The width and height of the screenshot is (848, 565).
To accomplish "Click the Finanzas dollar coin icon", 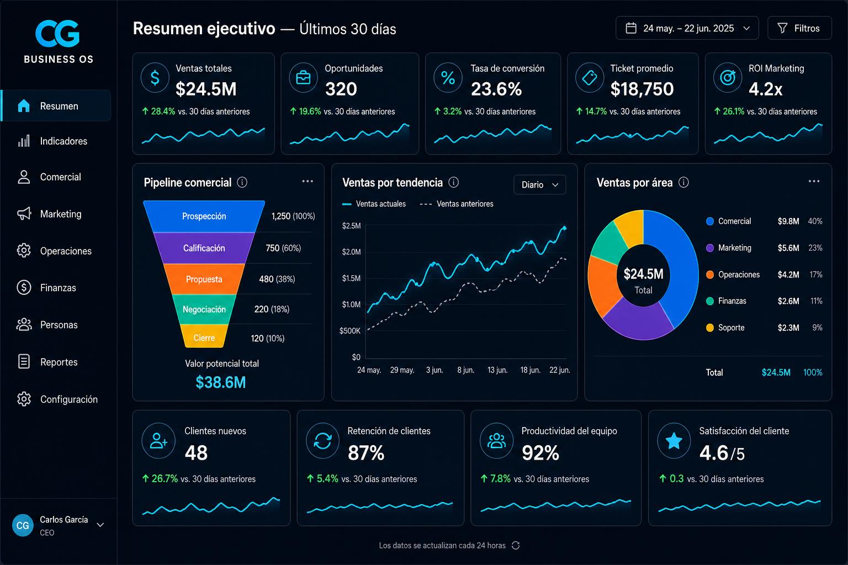I will [x=24, y=287].
